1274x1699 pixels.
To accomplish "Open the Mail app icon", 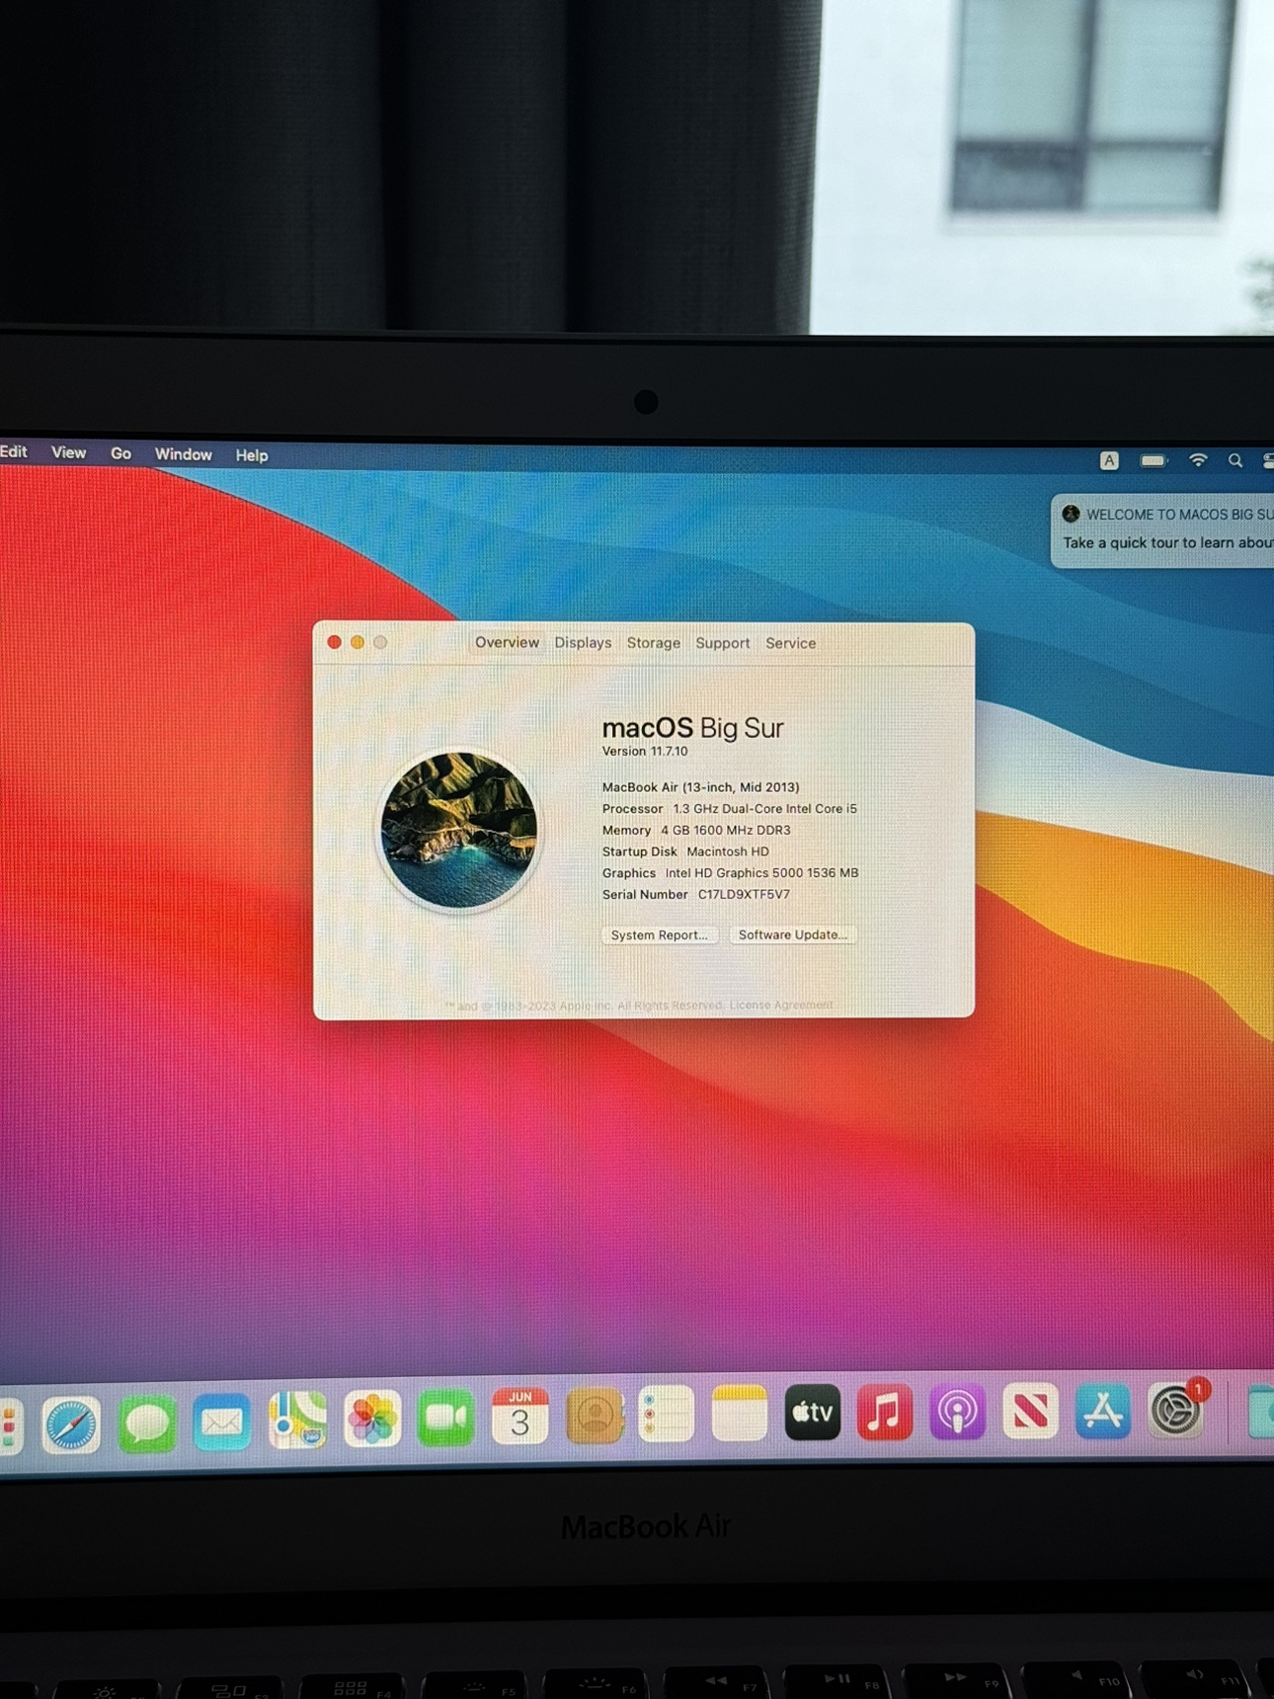I will 222,1422.
